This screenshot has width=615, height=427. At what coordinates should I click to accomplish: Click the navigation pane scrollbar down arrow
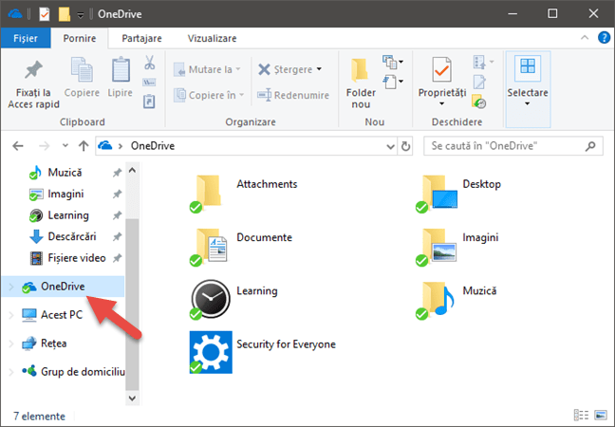pos(132,398)
